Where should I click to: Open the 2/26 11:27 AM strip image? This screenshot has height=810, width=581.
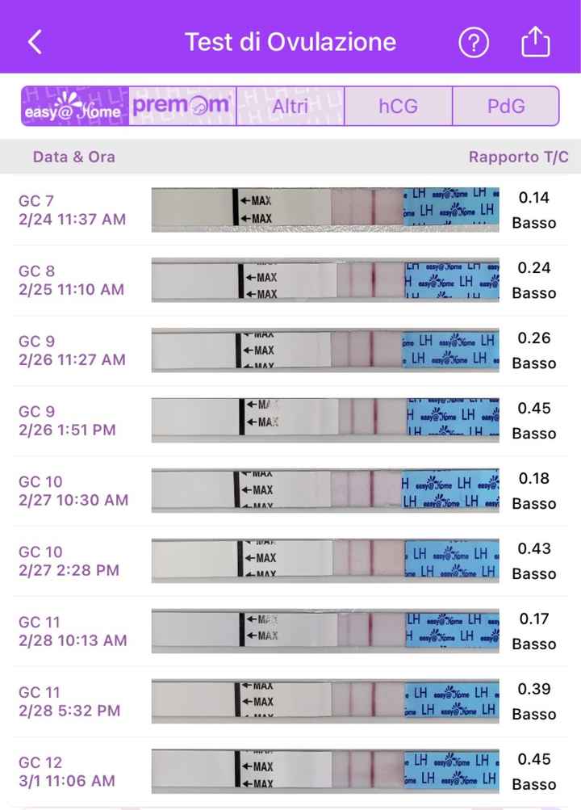(325, 350)
